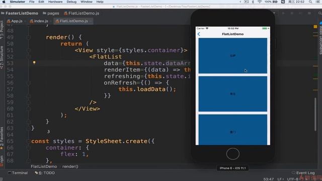Click the iPhone 6 - iOS 11.1 label
Viewport: 322px width, 181px height.
tap(232, 168)
